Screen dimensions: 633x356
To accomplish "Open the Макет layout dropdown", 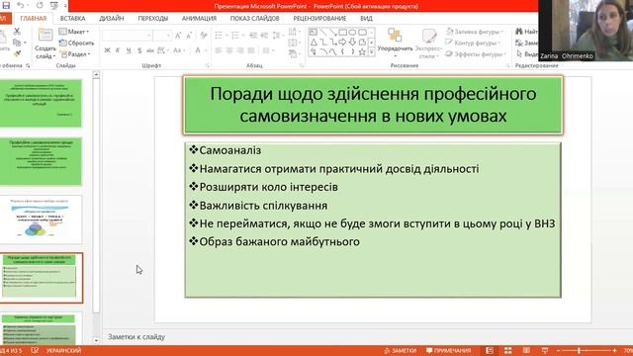I will click(x=74, y=32).
